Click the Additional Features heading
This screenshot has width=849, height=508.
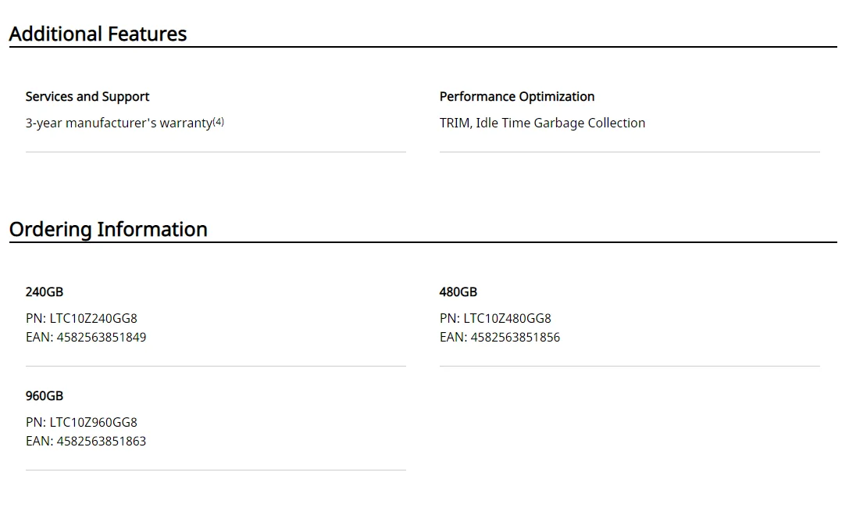[x=98, y=34]
